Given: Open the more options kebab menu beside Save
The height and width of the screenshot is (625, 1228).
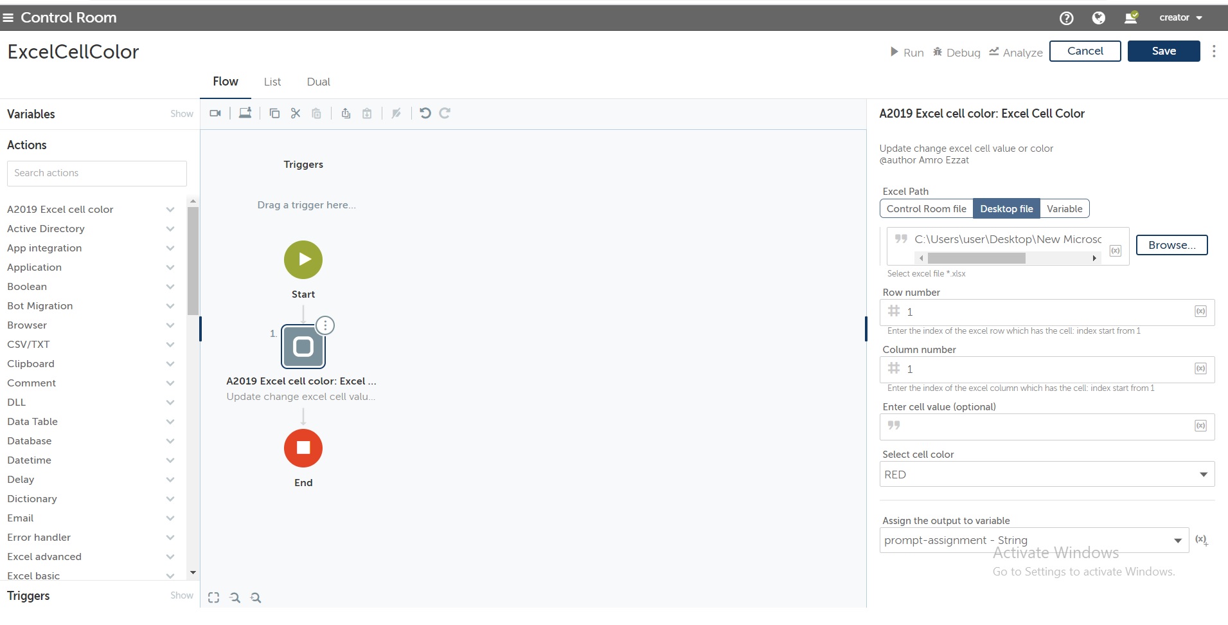Looking at the screenshot, I should (1214, 51).
